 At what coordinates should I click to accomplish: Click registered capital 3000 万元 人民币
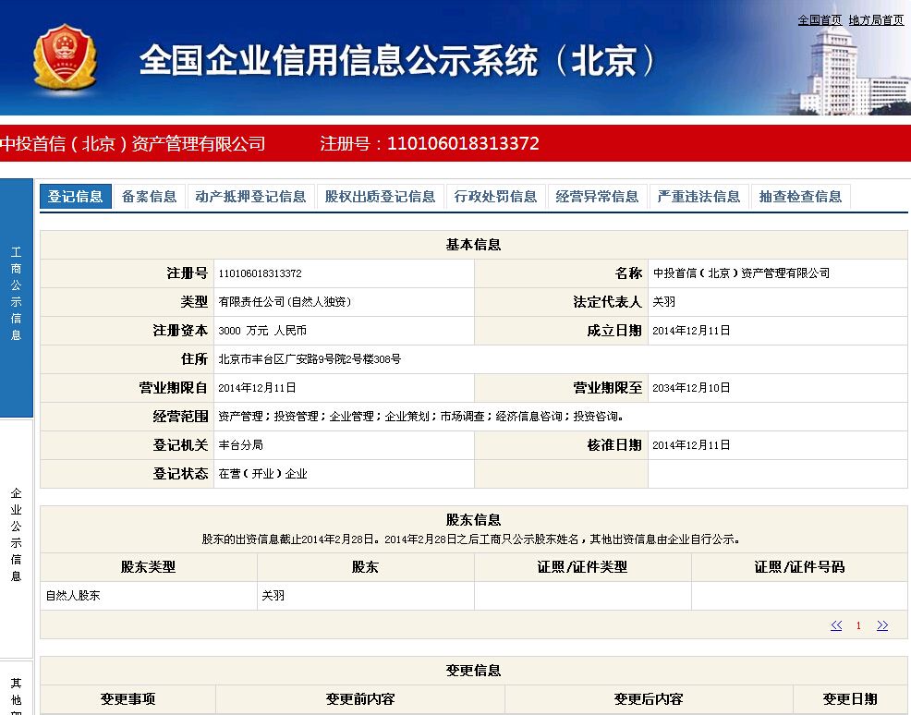click(x=262, y=331)
